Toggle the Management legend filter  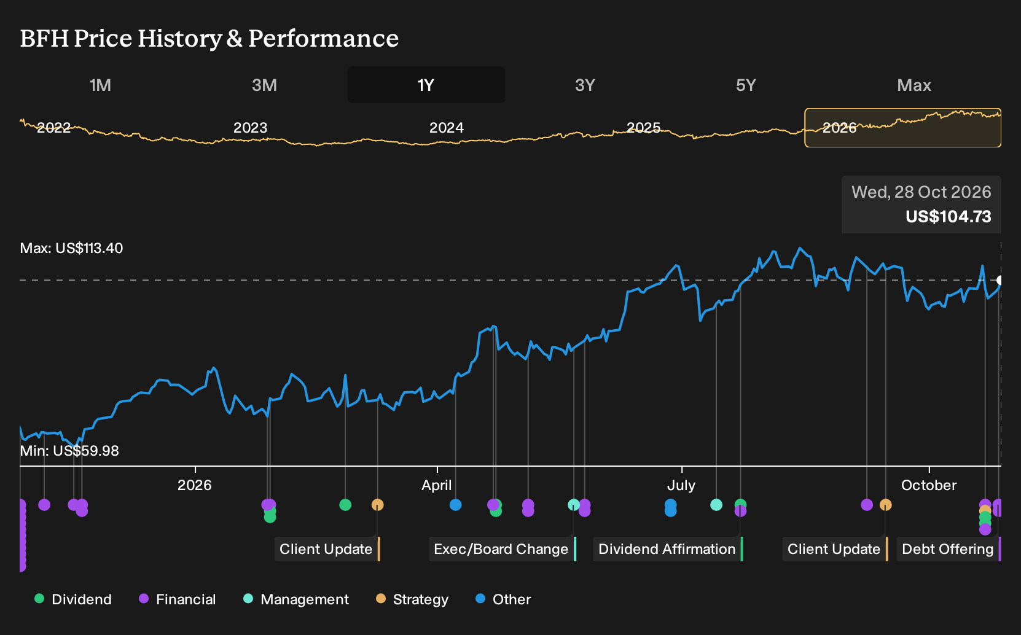(x=296, y=599)
